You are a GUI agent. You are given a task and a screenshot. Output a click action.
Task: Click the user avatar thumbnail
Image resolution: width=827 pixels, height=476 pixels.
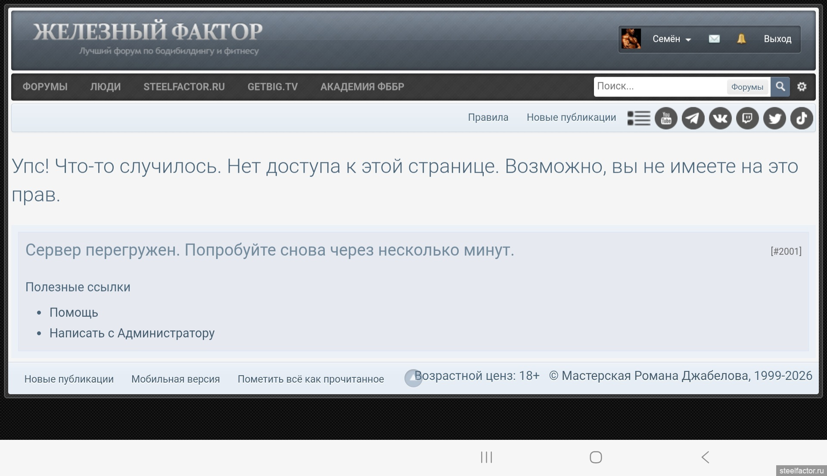point(631,39)
